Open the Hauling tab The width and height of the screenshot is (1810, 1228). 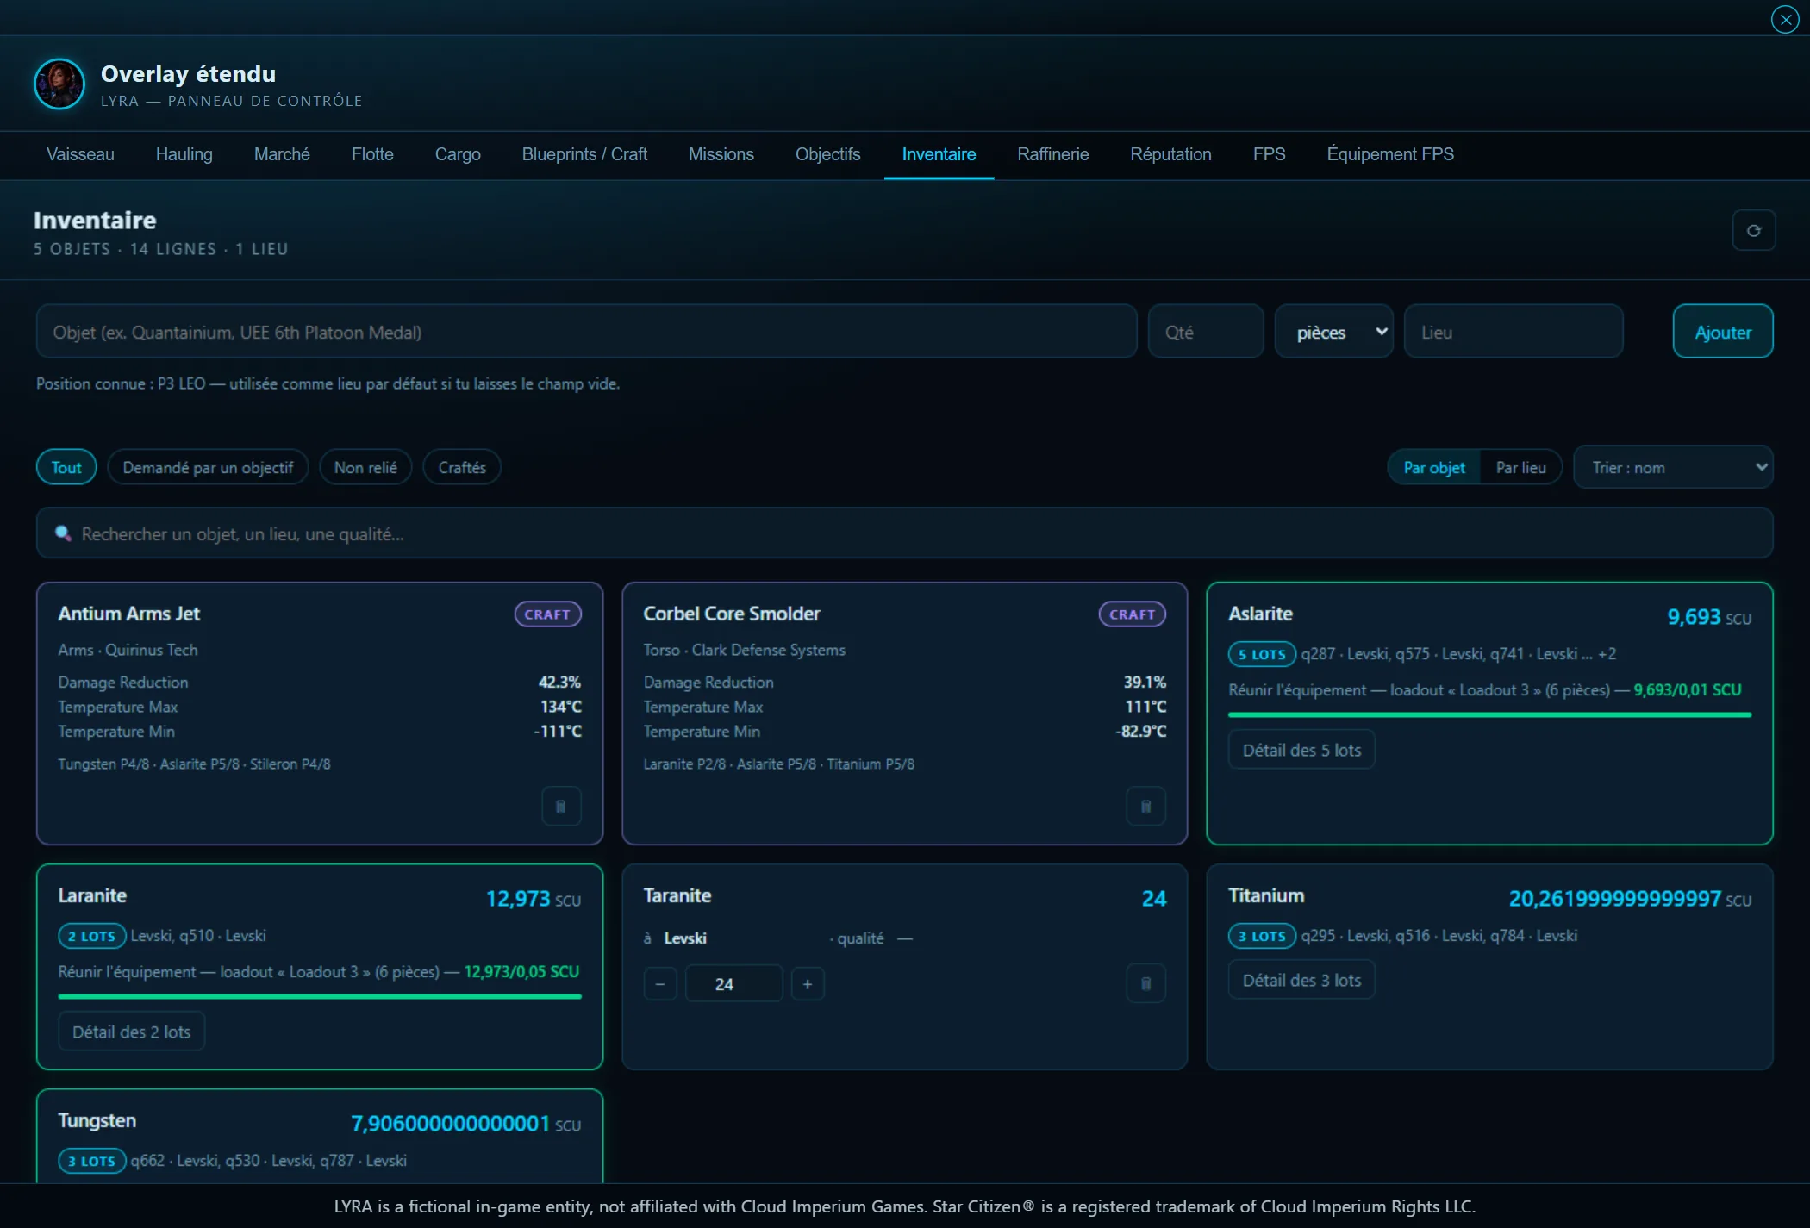[184, 154]
